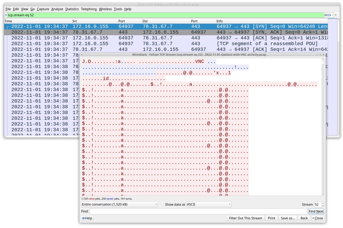Add a filter button with the green plus

(x=336, y=15)
